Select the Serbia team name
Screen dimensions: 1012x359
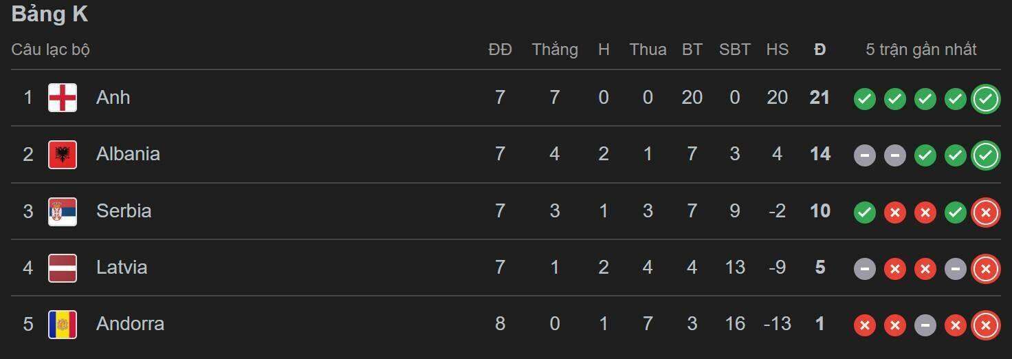[x=124, y=211]
